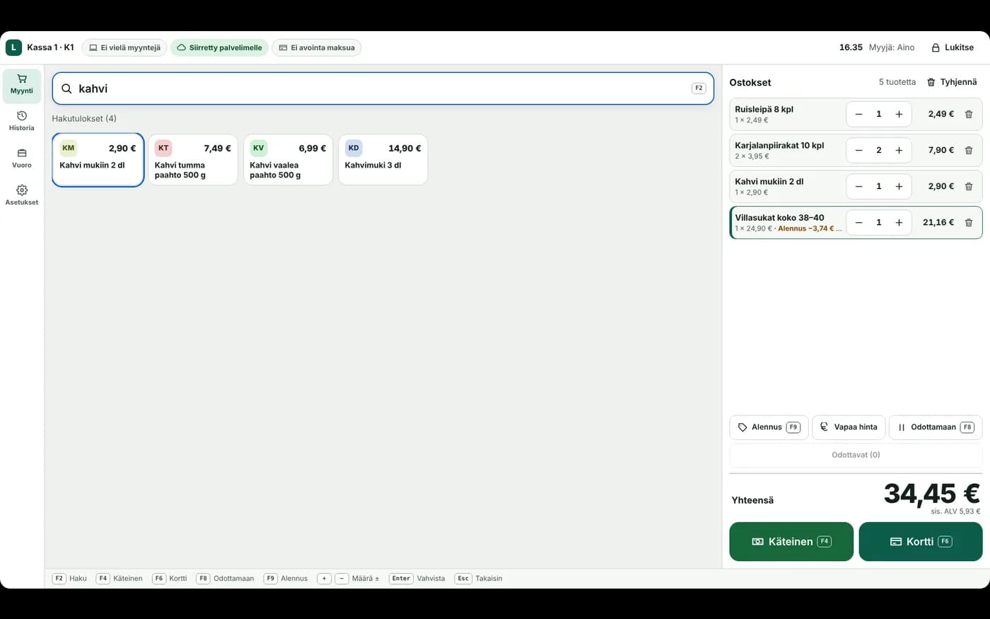The height and width of the screenshot is (619, 990).
Task: Decrease Ruisleipä 8 kpl quantity
Action: tap(858, 114)
